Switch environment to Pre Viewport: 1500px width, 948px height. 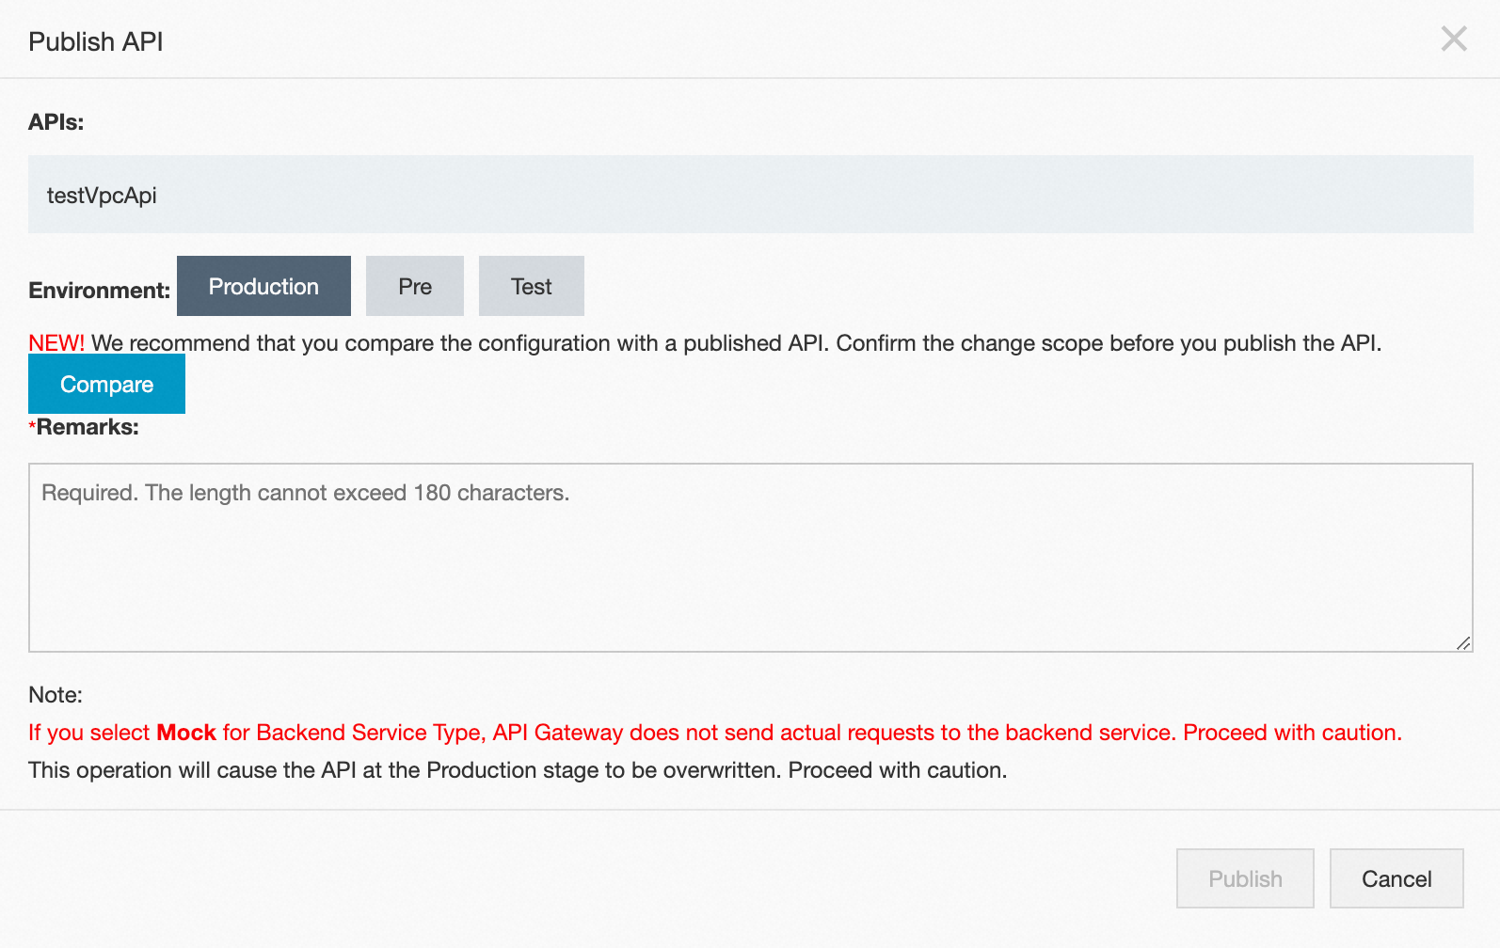pos(415,287)
